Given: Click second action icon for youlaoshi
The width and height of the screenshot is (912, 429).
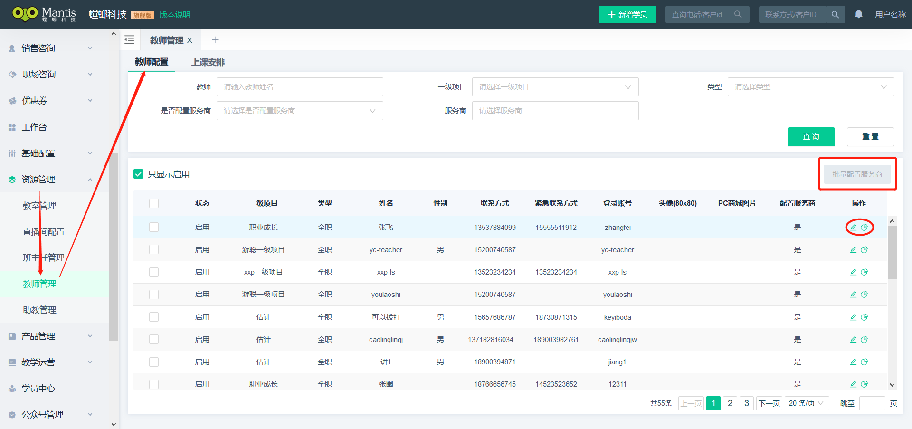Looking at the screenshot, I should 864,295.
